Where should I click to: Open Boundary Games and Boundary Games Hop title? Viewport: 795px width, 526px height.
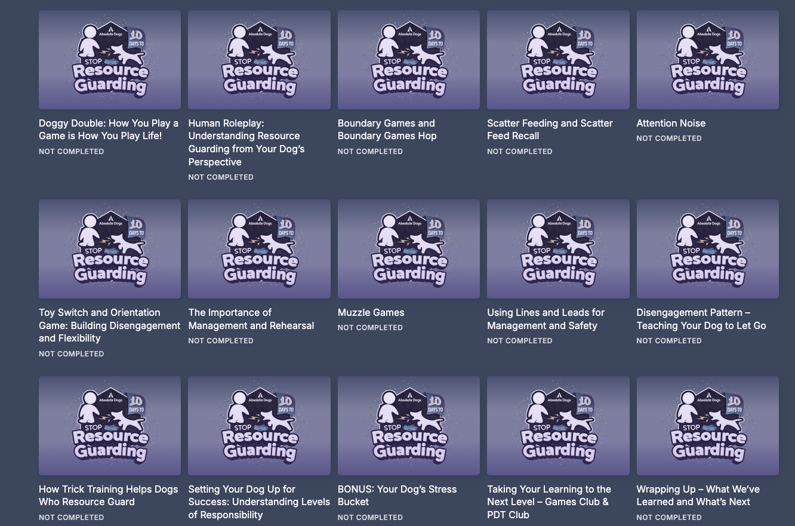(x=387, y=130)
